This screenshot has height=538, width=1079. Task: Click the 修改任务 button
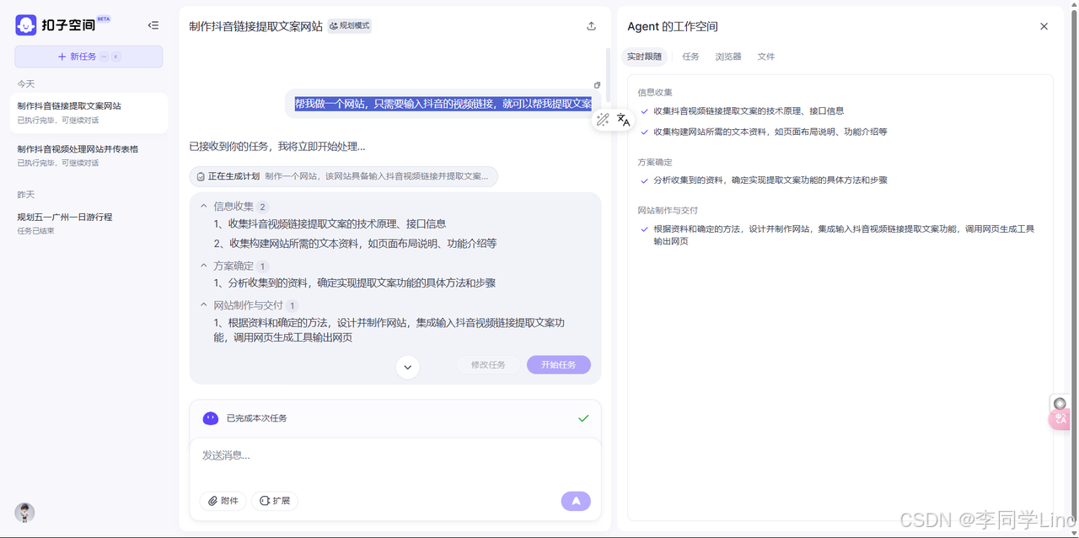pos(488,365)
